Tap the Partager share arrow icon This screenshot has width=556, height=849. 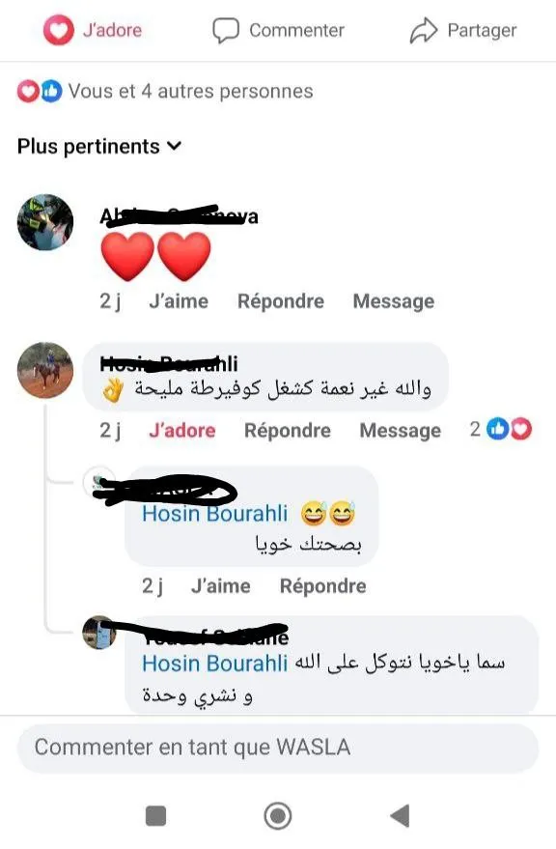[x=424, y=30]
